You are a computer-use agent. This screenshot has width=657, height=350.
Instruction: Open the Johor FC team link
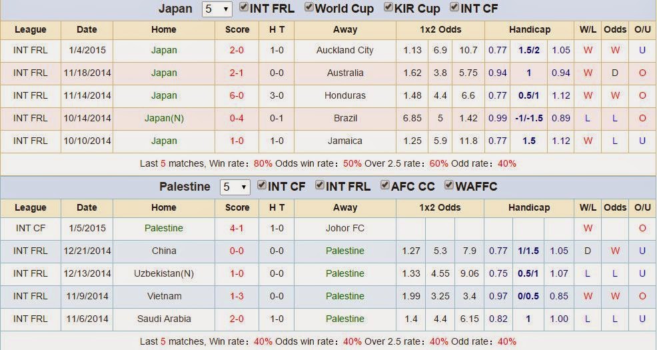pos(345,229)
